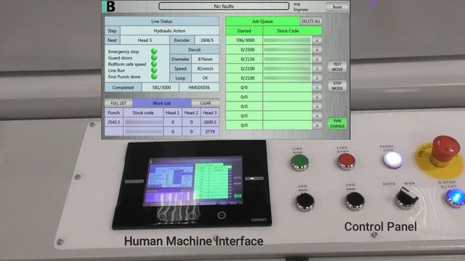The image size is (465, 261).
Task: Tap the Reset button beside Engineer
Action: [337, 7]
